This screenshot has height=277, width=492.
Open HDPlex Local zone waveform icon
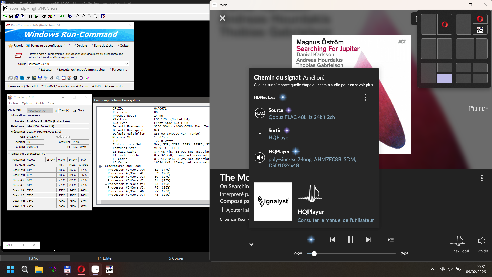click(458, 241)
